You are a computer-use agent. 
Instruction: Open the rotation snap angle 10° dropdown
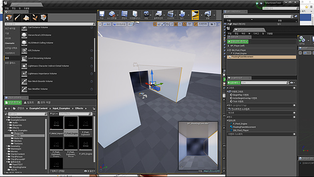click(x=189, y=24)
